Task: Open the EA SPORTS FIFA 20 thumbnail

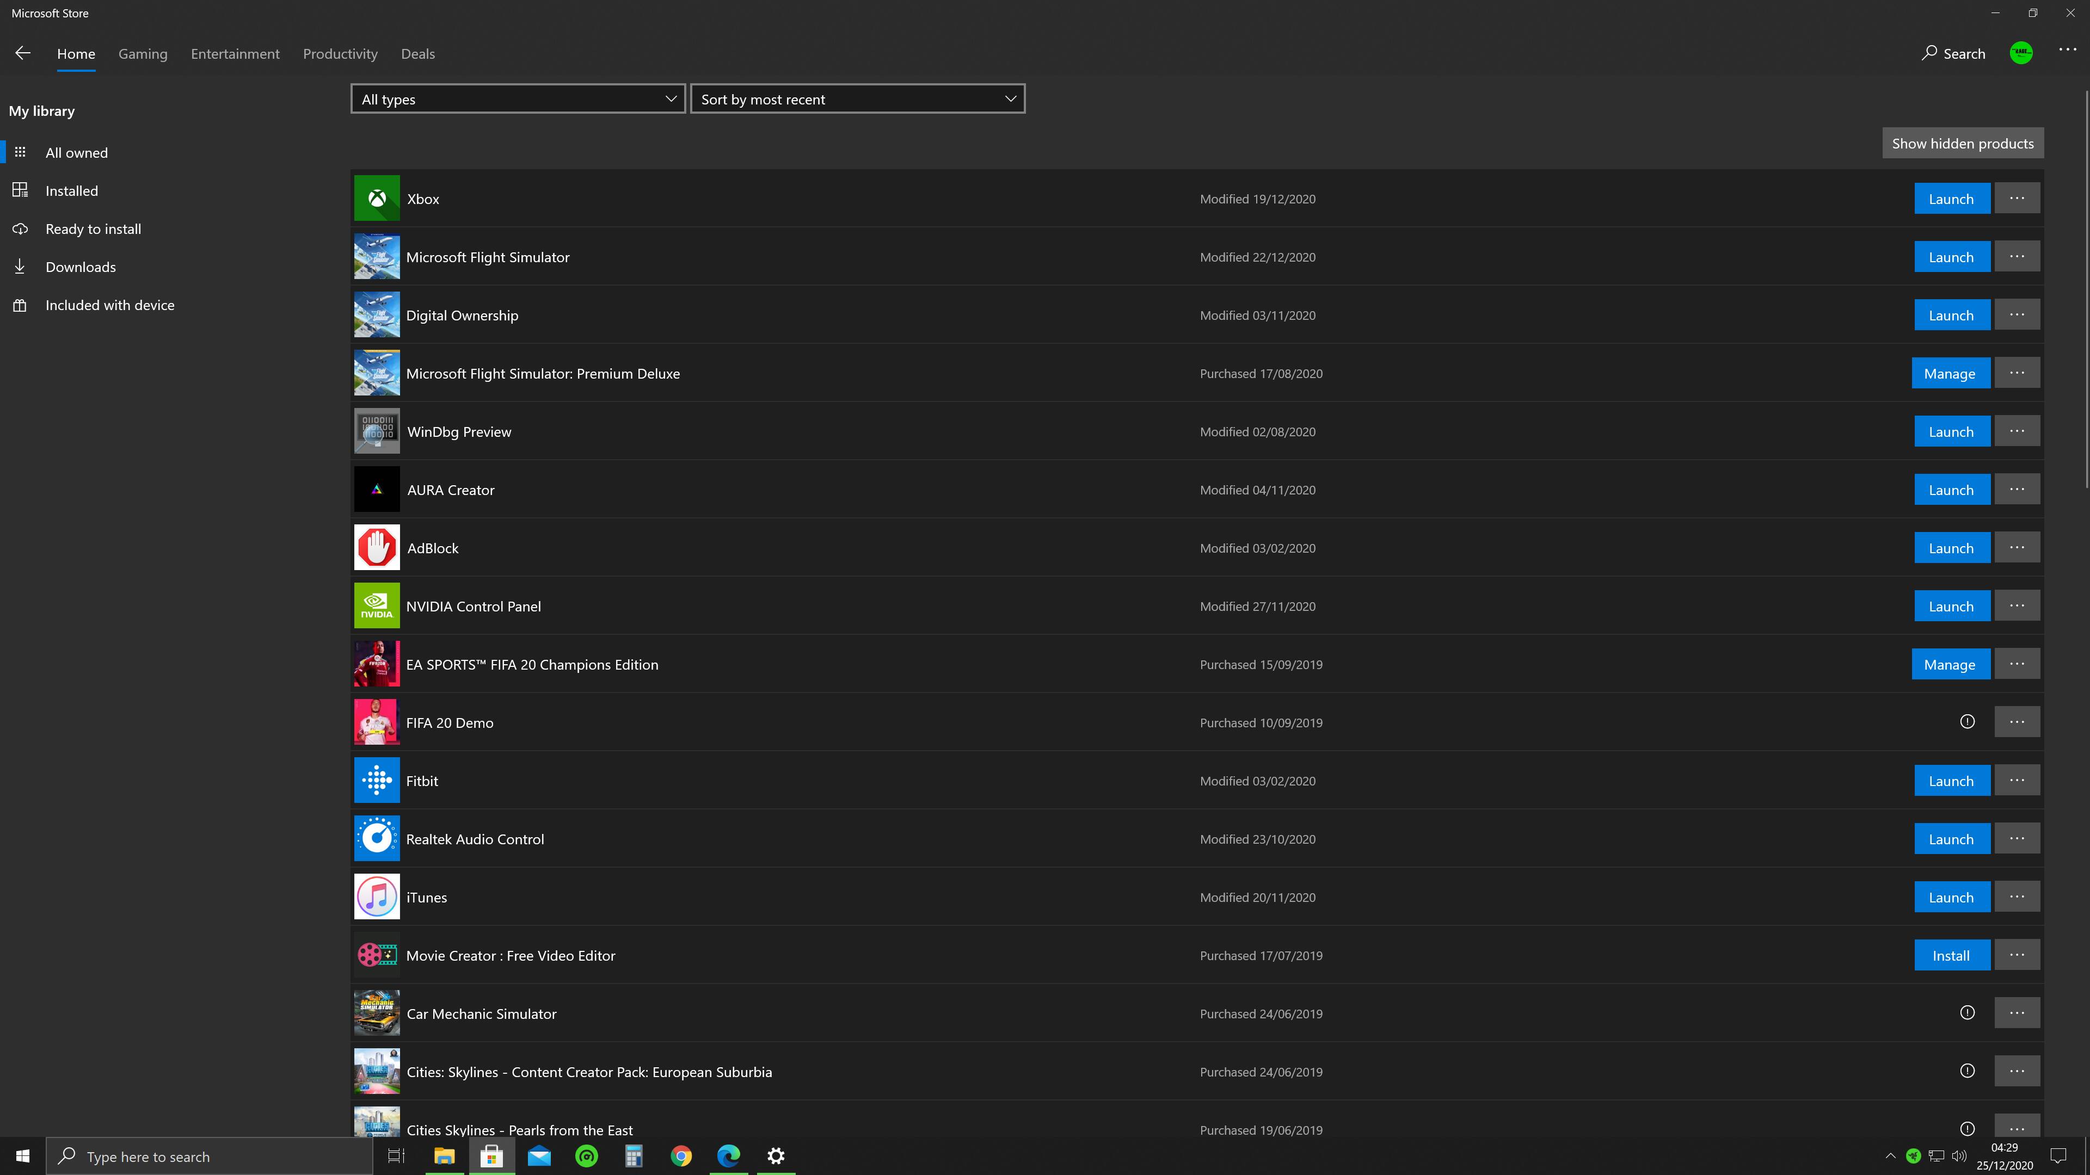Action: tap(377, 664)
